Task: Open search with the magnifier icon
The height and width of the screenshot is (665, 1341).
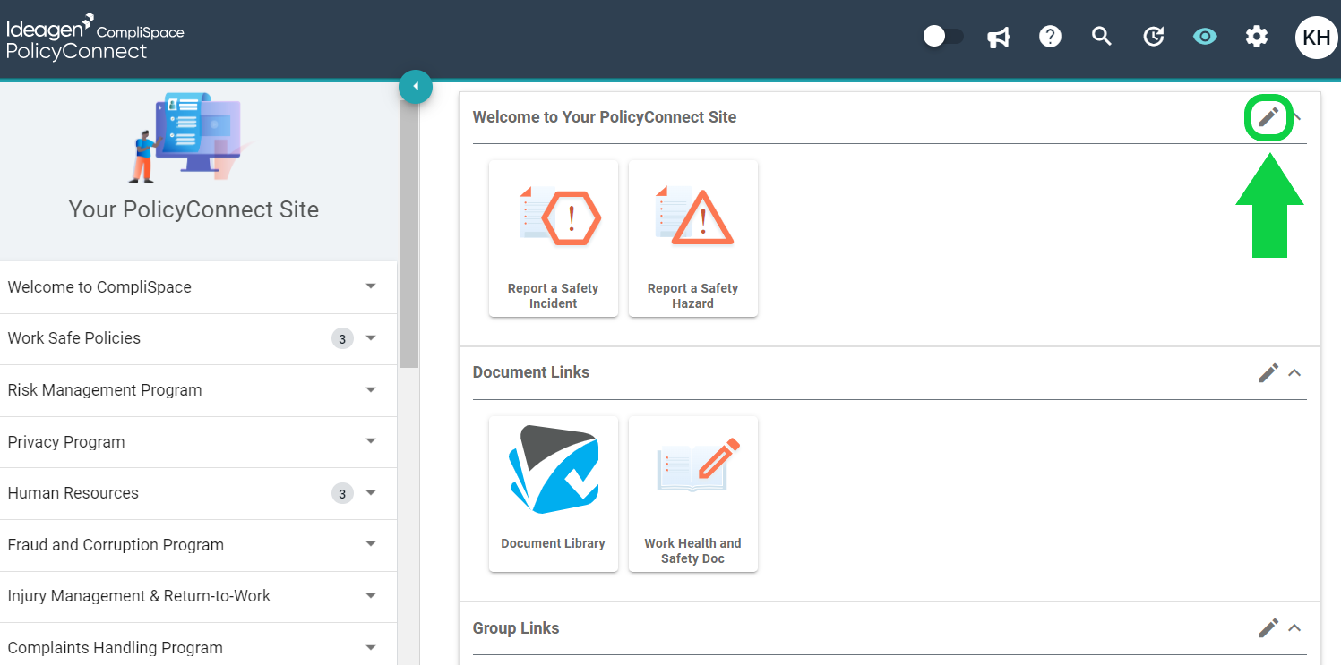Action: pyautogui.click(x=1102, y=37)
